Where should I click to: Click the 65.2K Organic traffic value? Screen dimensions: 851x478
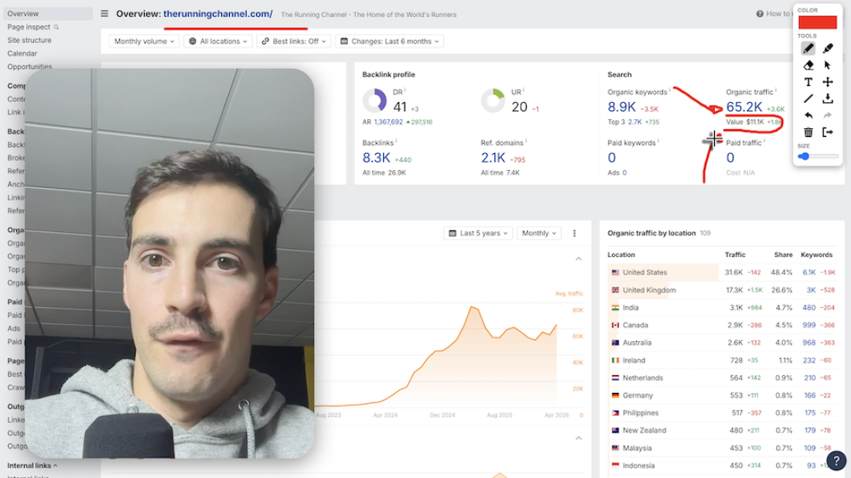(x=743, y=107)
